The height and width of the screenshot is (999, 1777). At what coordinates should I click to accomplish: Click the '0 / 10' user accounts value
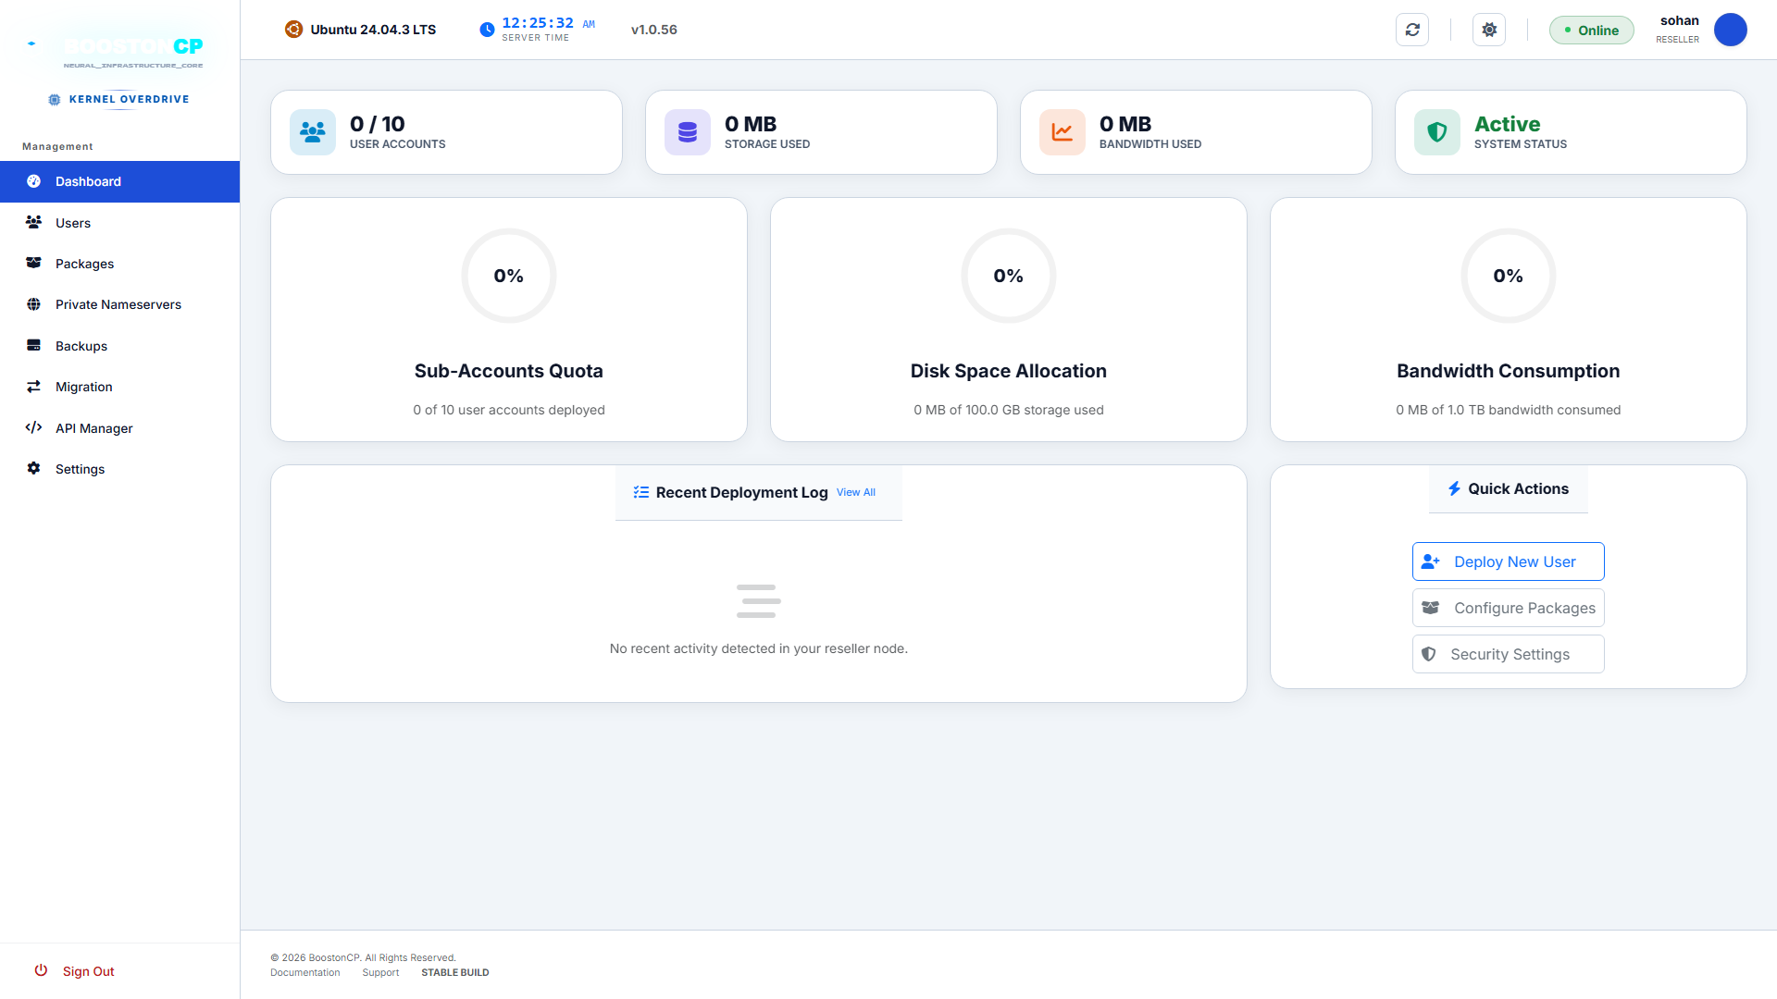coord(378,124)
